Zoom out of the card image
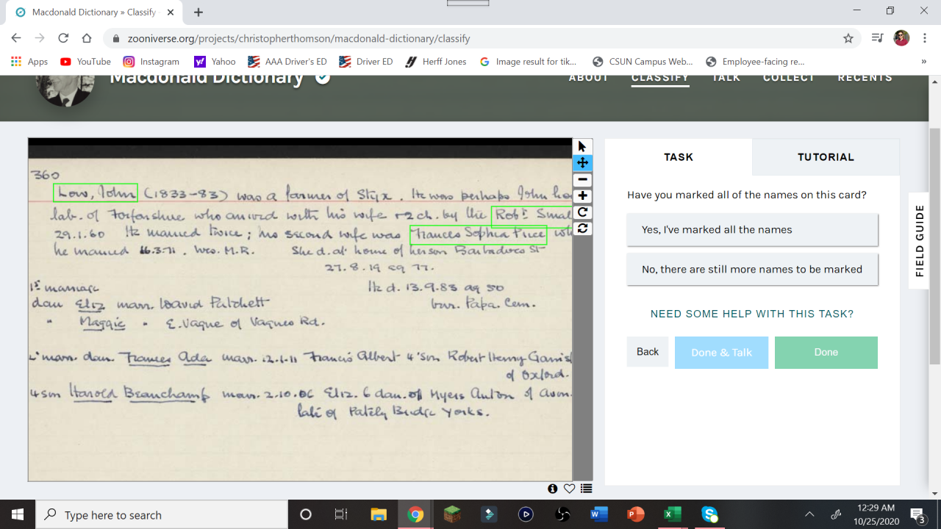The image size is (941, 529). pyautogui.click(x=582, y=179)
